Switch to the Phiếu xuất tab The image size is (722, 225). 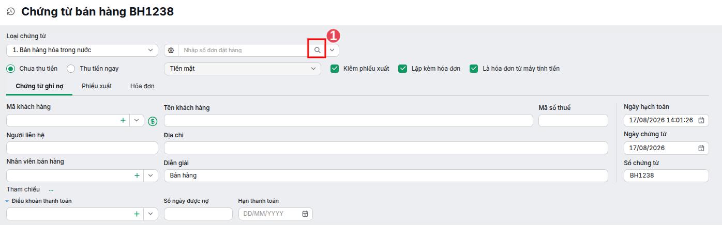(x=97, y=86)
